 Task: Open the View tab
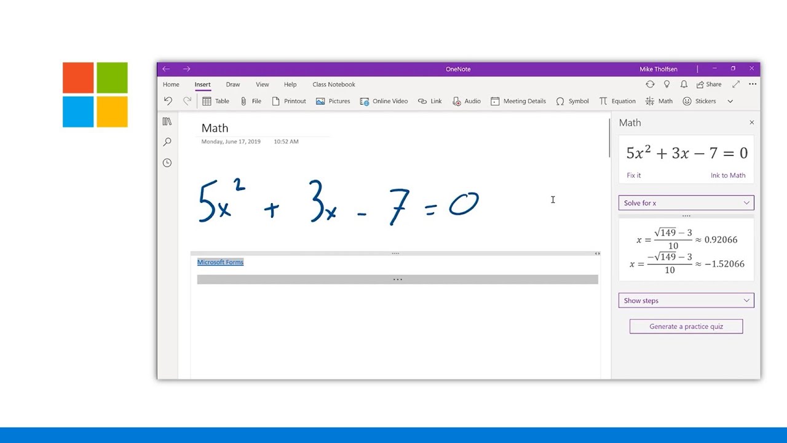click(x=263, y=84)
